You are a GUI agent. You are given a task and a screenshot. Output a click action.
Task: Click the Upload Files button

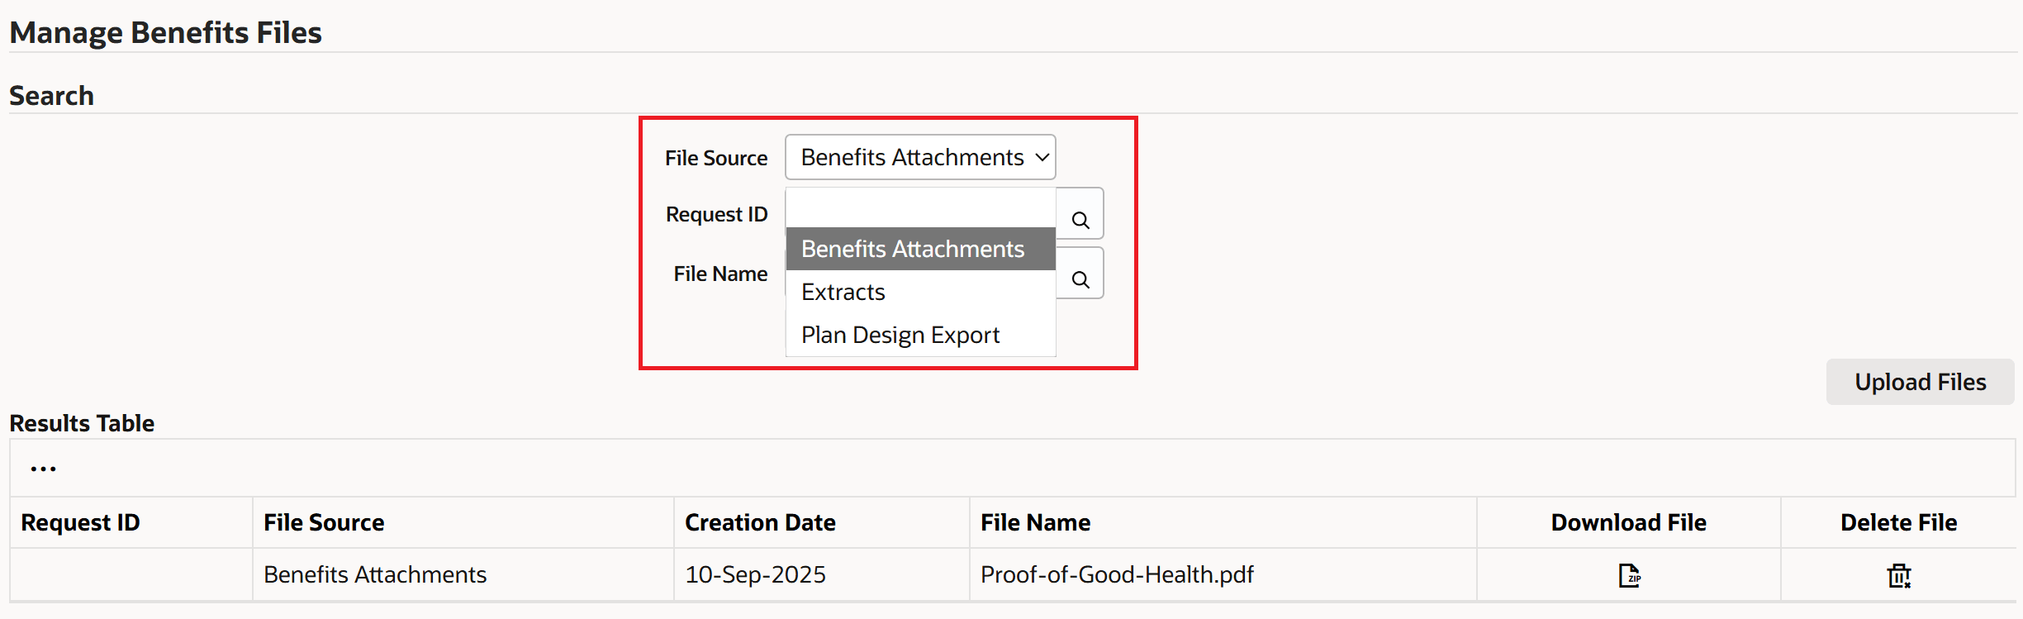(x=1920, y=382)
